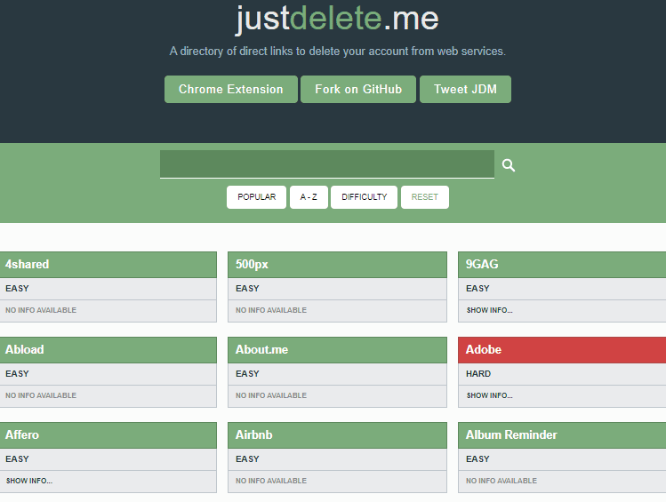Click the EASY label under Album Reminder
The image size is (666, 502).
tap(477, 459)
